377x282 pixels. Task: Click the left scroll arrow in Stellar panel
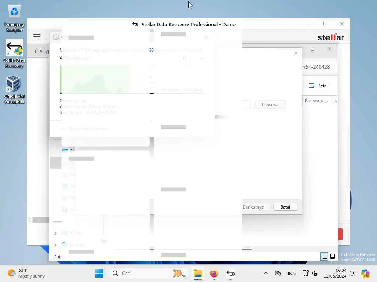30,220
